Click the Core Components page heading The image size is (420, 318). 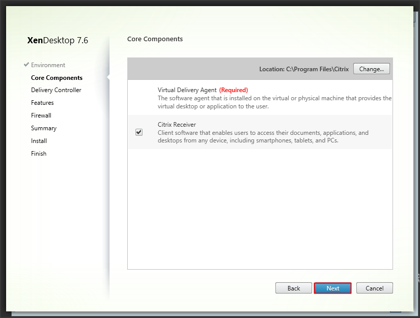155,39
